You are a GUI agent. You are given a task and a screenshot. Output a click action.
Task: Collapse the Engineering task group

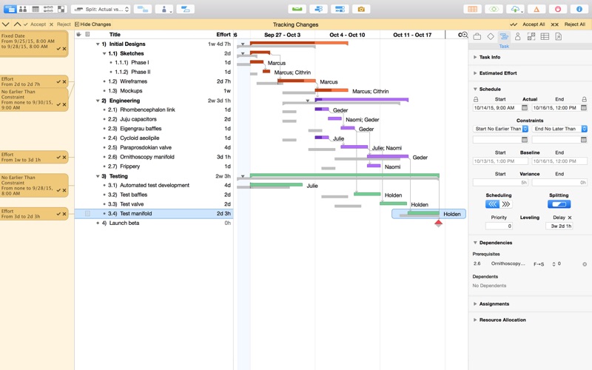tap(98, 101)
